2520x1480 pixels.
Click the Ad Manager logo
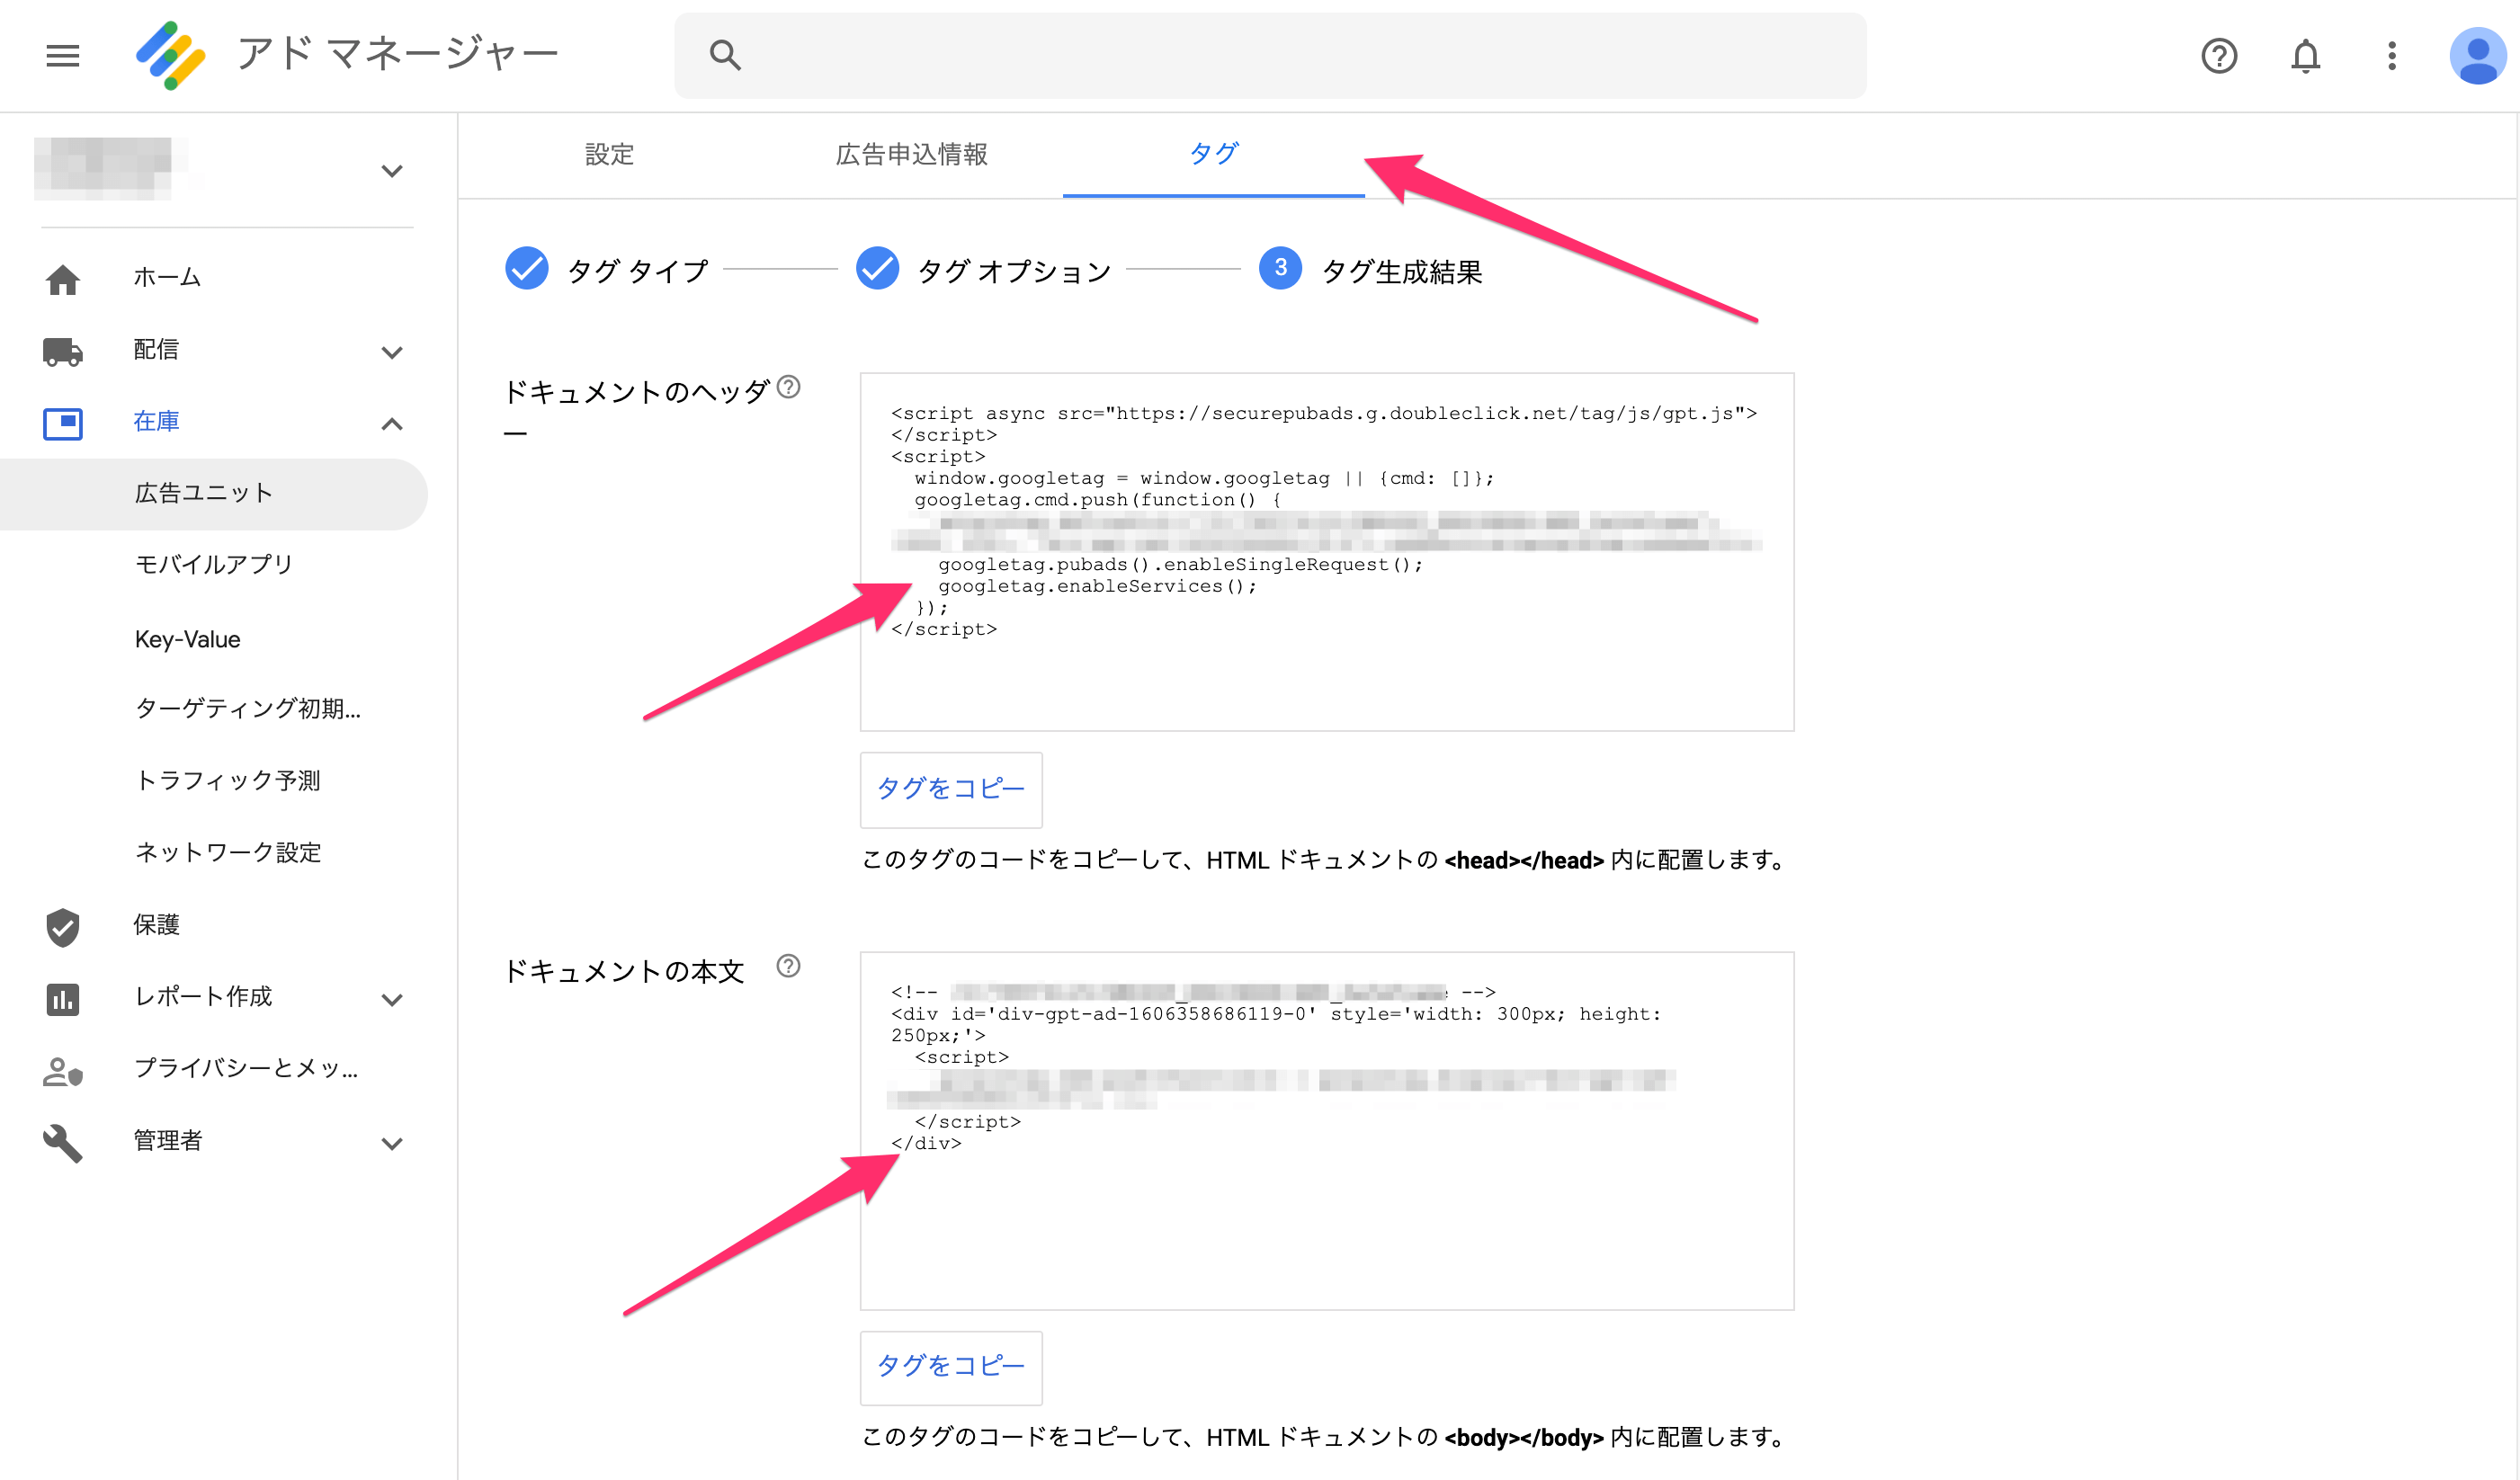171,55
